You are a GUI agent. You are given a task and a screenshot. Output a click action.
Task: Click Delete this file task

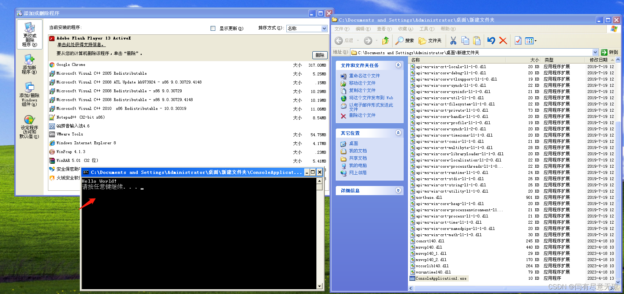pyautogui.click(x=362, y=115)
